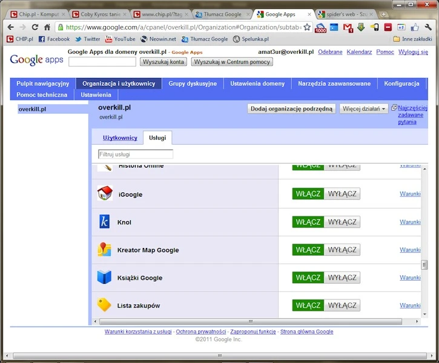This screenshot has width=439, height=363.
Task: Enable Książki Google service
Action: [x=308, y=278]
